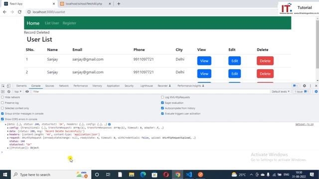Uncheck Eager evaluation option
The image size is (319, 179).
click(x=162, y=103)
